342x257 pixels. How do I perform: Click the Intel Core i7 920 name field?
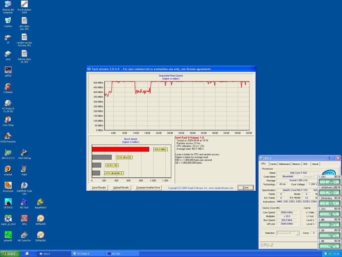pos(298,173)
